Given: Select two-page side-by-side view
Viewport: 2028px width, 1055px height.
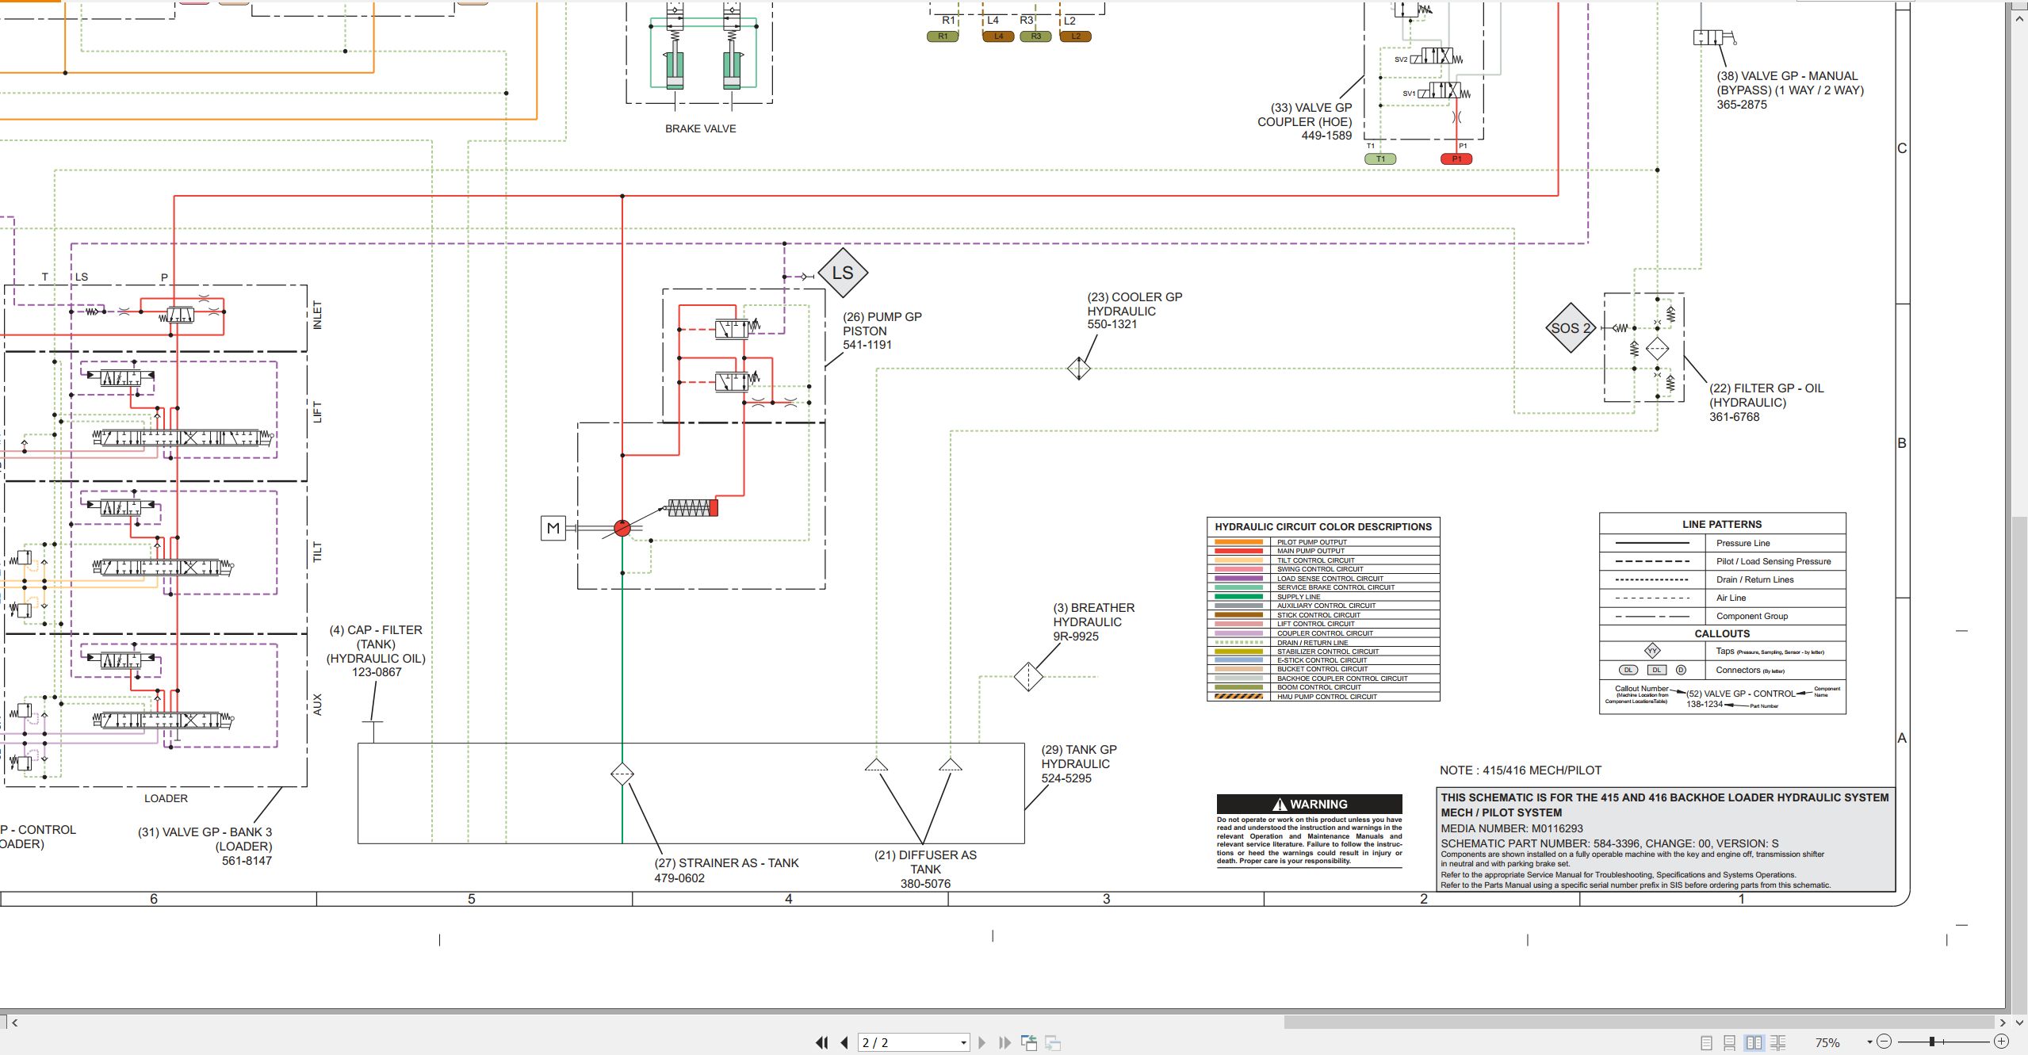Looking at the screenshot, I should click(x=1754, y=1042).
